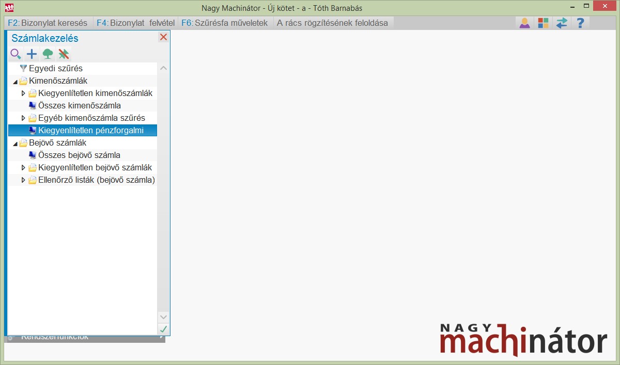Click the blue plus add icon
This screenshot has width=620, height=365.
(x=32, y=54)
